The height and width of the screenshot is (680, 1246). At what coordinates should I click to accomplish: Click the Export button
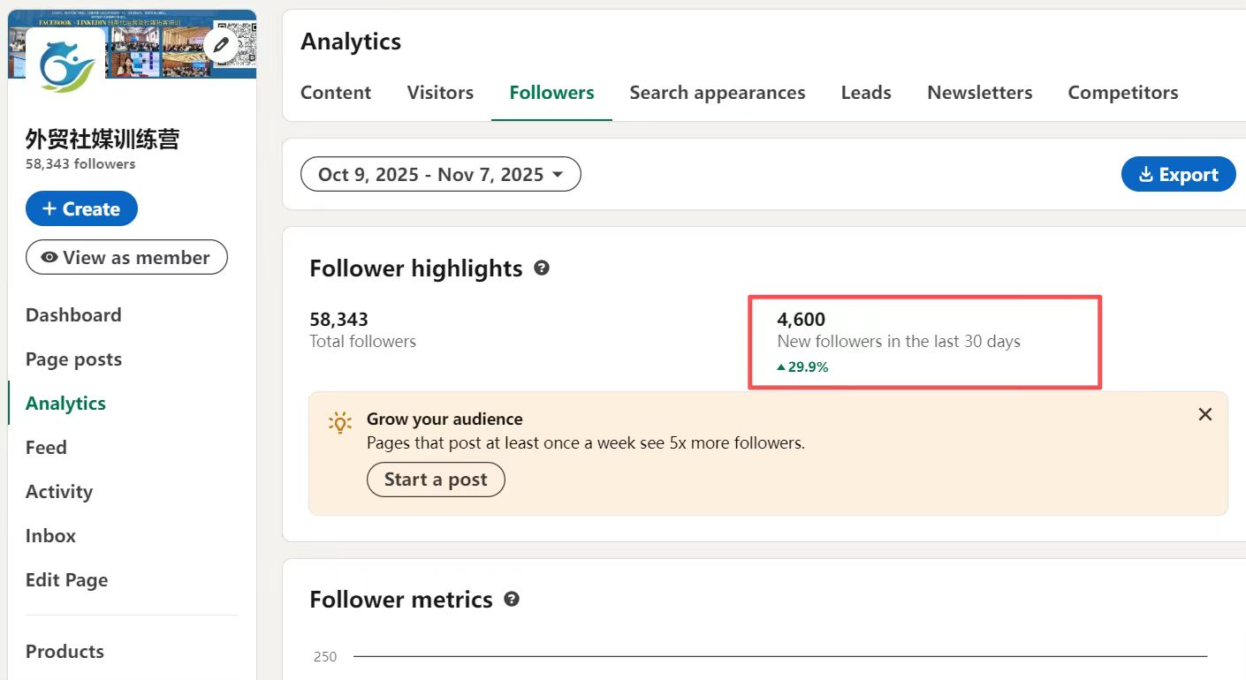[x=1178, y=175]
